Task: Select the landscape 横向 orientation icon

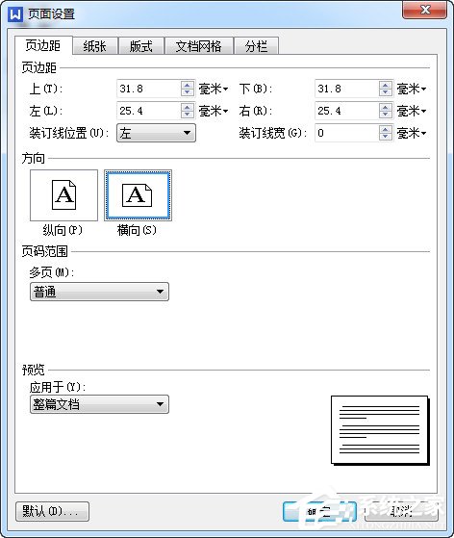Action: click(138, 195)
